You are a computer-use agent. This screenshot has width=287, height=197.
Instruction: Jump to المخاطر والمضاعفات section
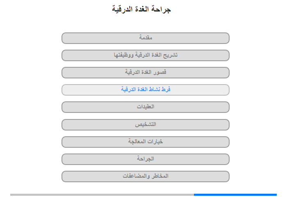tap(145, 176)
